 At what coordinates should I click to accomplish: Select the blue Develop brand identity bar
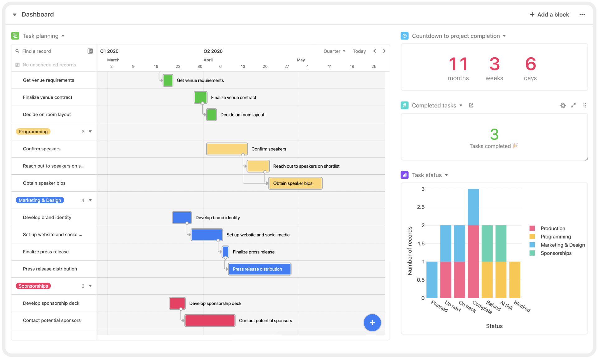click(x=182, y=217)
